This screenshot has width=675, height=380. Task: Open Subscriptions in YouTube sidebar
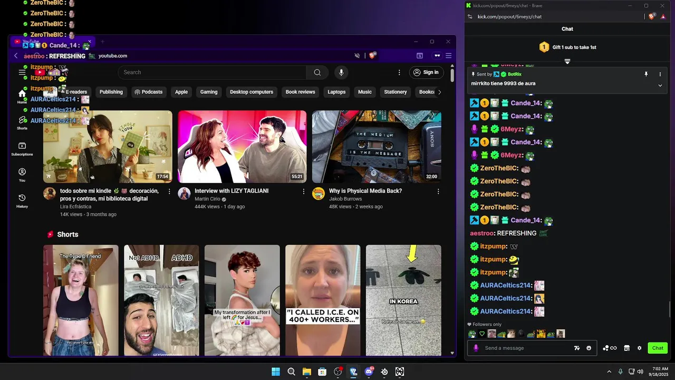point(22,149)
